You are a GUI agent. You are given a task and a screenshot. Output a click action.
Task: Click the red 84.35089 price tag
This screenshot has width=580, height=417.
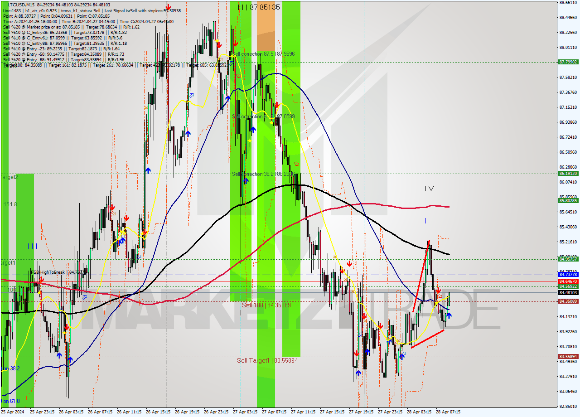[x=568, y=301]
